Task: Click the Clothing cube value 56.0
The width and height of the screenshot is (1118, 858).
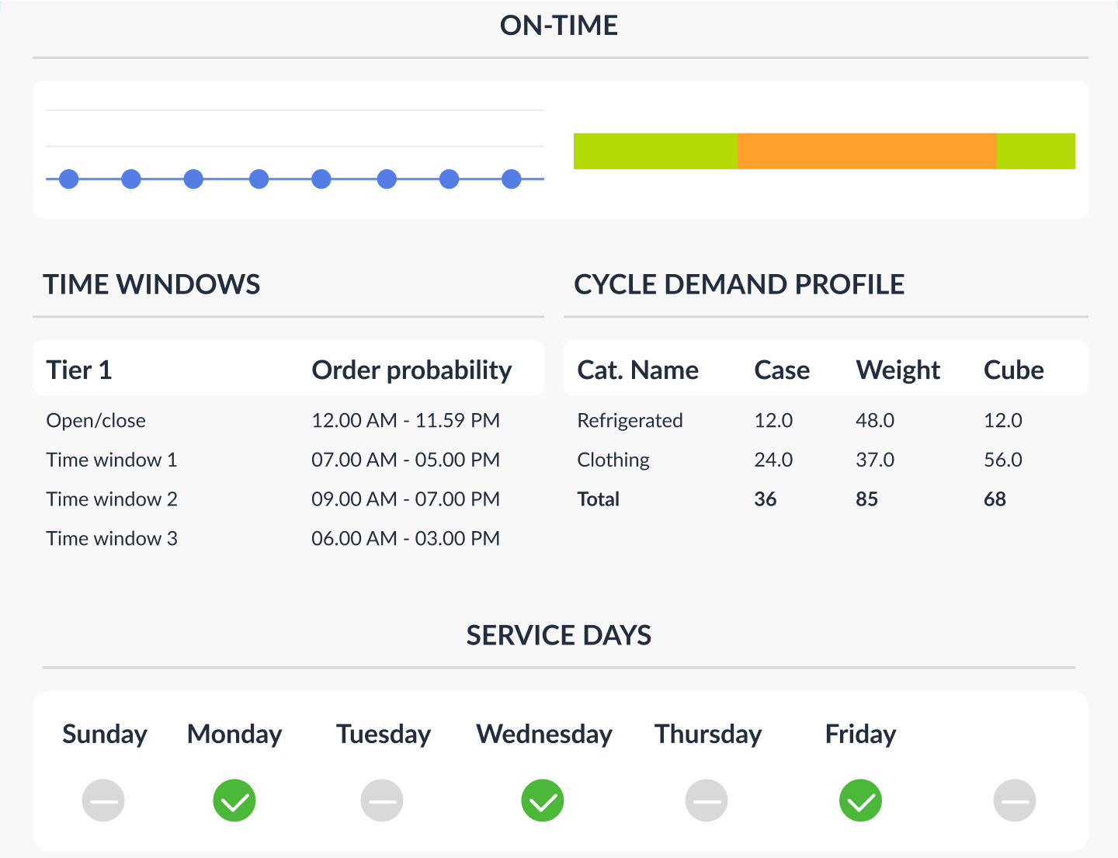Action: point(1003,460)
